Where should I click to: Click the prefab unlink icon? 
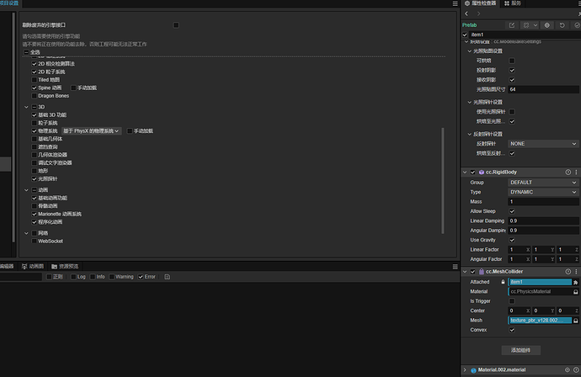tap(525, 25)
